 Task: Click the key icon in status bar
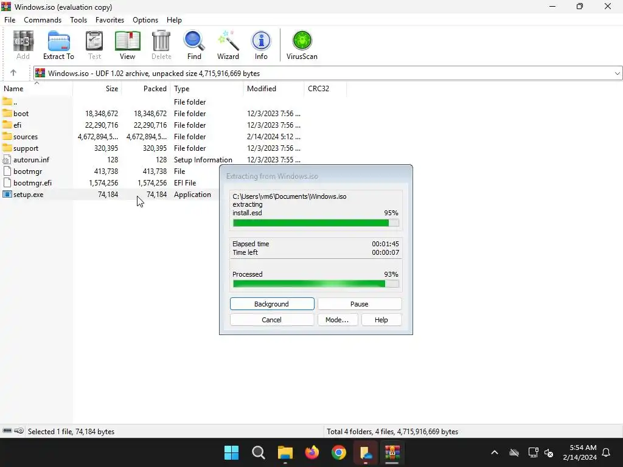coord(19,431)
